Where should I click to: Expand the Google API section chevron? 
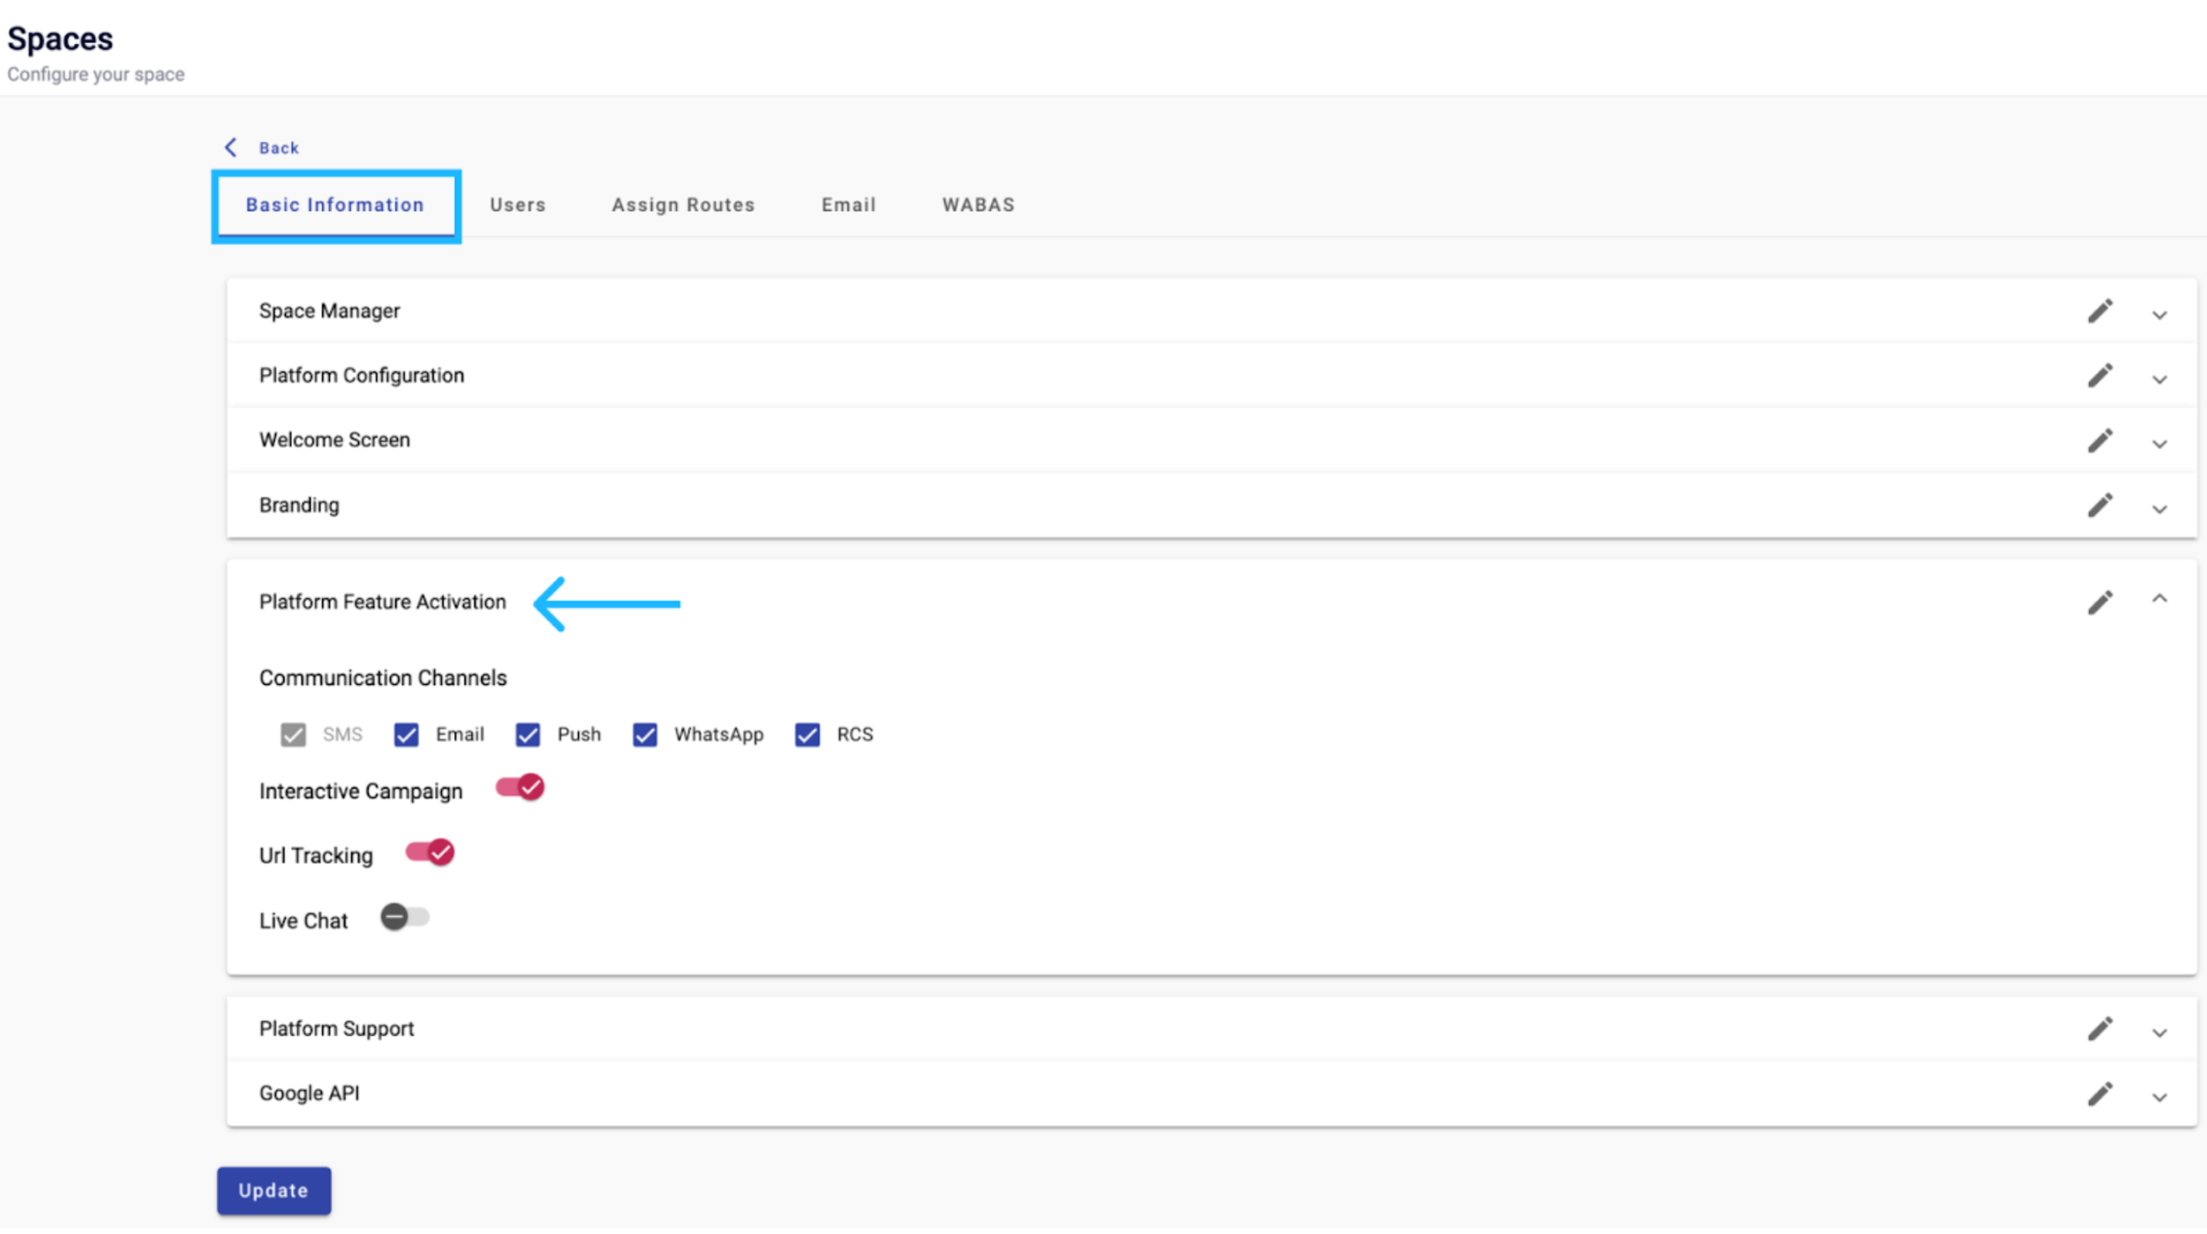pyautogui.click(x=2159, y=1097)
